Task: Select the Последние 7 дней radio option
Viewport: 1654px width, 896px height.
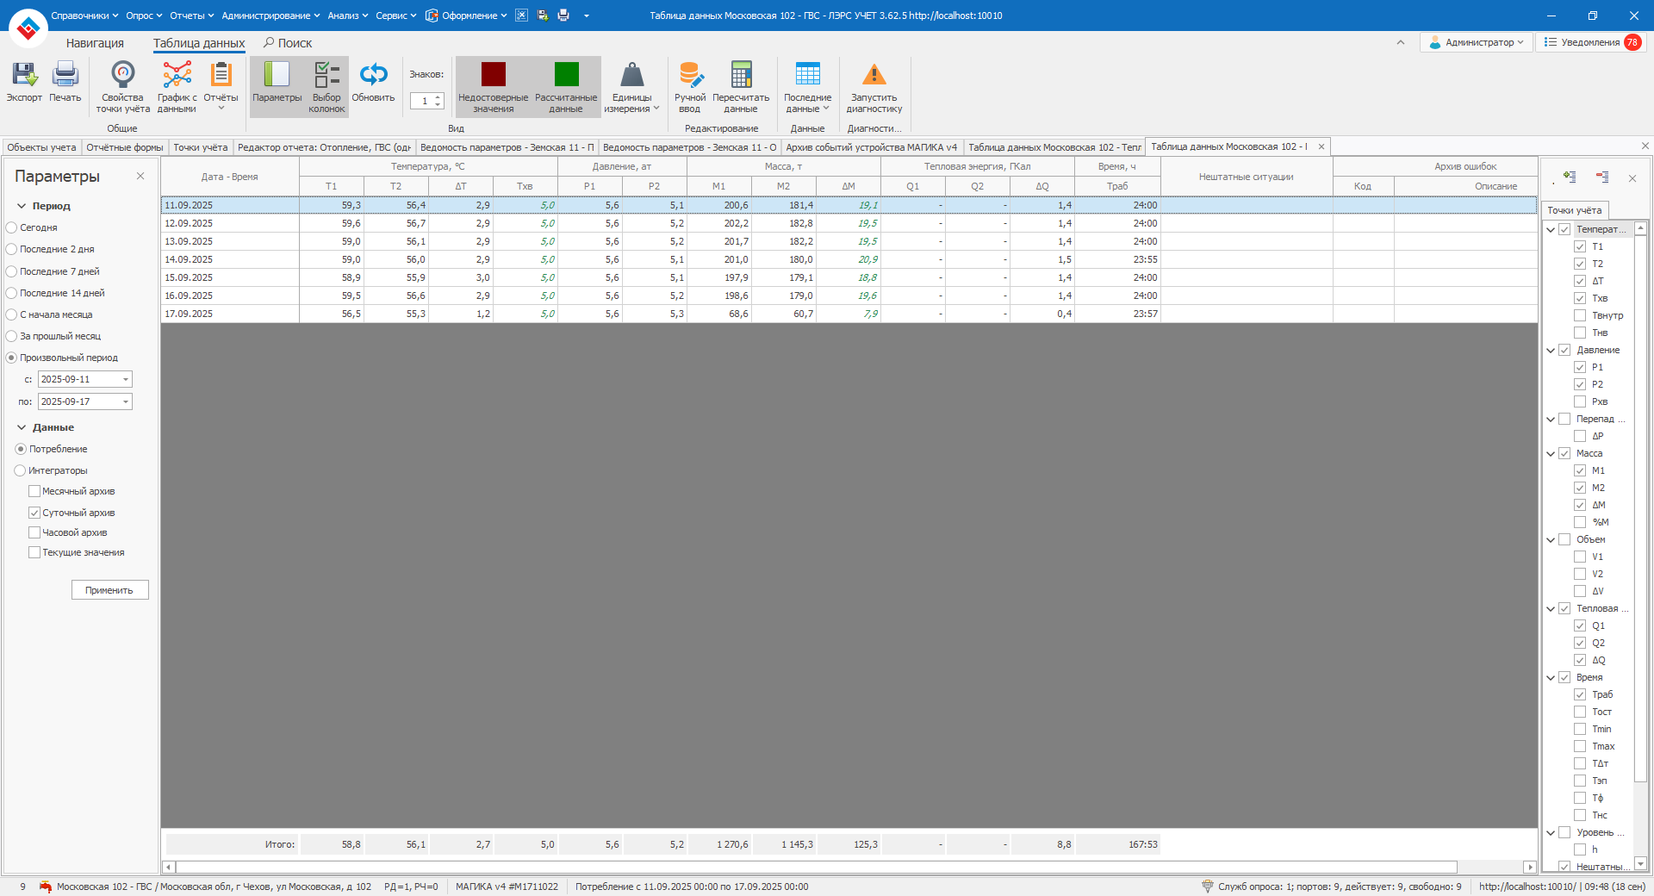Action: (12, 271)
